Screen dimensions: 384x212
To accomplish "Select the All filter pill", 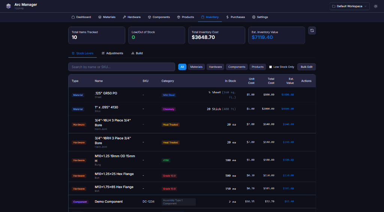I will click(x=182, y=67).
